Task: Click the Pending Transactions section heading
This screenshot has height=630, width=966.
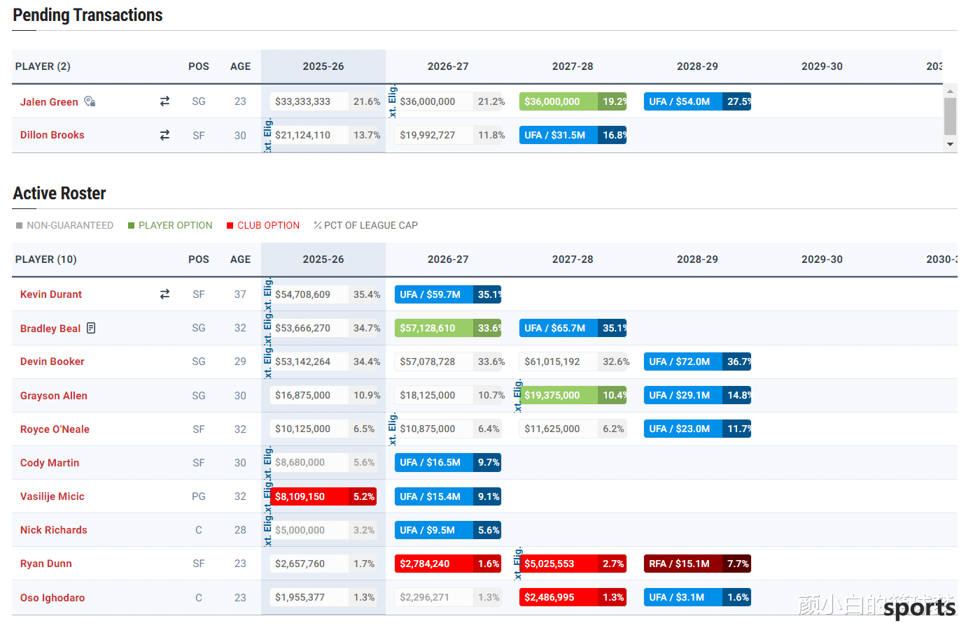Action: 87,15
